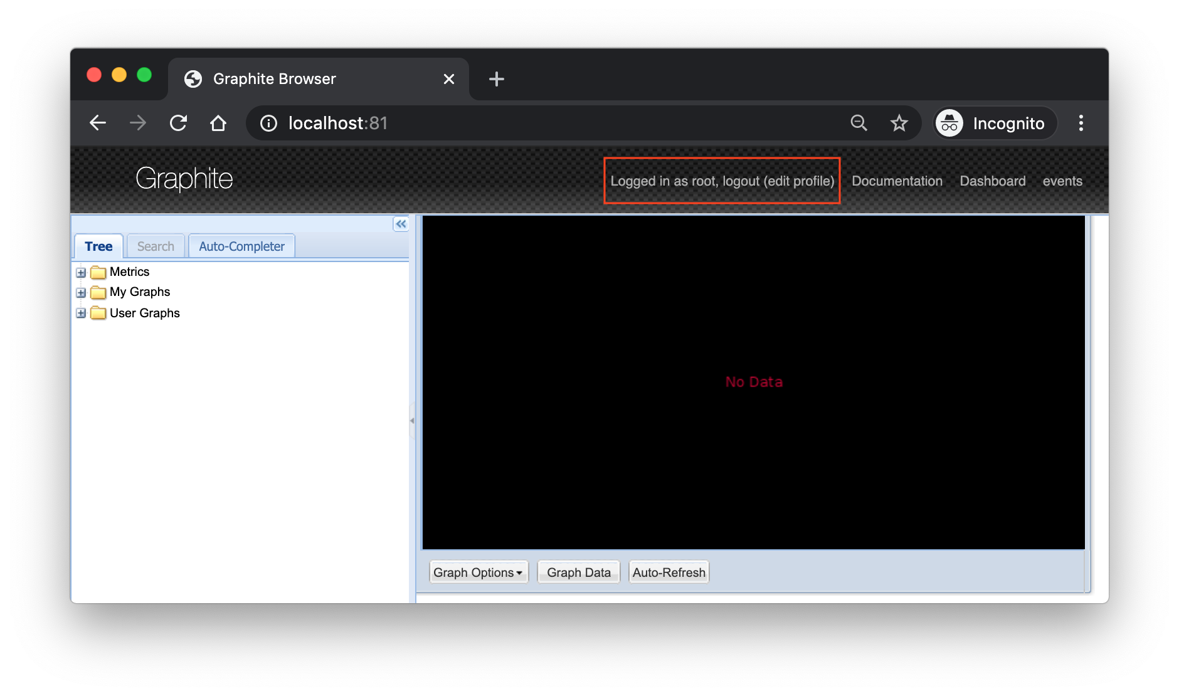Screen dimensions: 1179x696
Task: Expand the My Graphs folder plus icon
Action: [81, 293]
